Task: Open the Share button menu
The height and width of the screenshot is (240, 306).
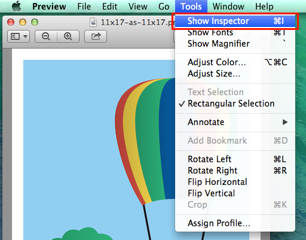Action: pos(96,37)
